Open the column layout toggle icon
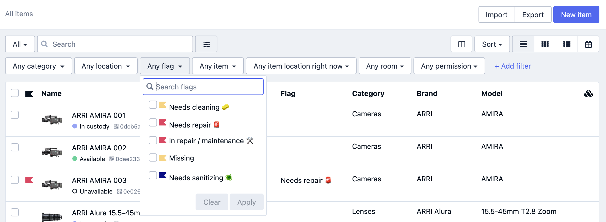 (x=461, y=44)
